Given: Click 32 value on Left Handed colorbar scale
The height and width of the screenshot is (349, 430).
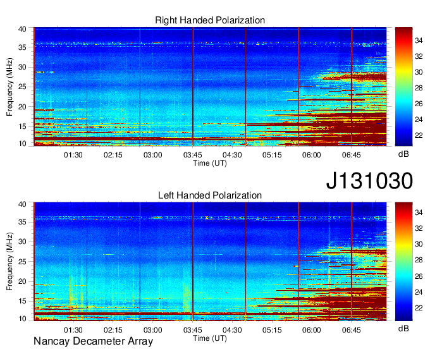Looking at the screenshot, I should (x=419, y=228).
